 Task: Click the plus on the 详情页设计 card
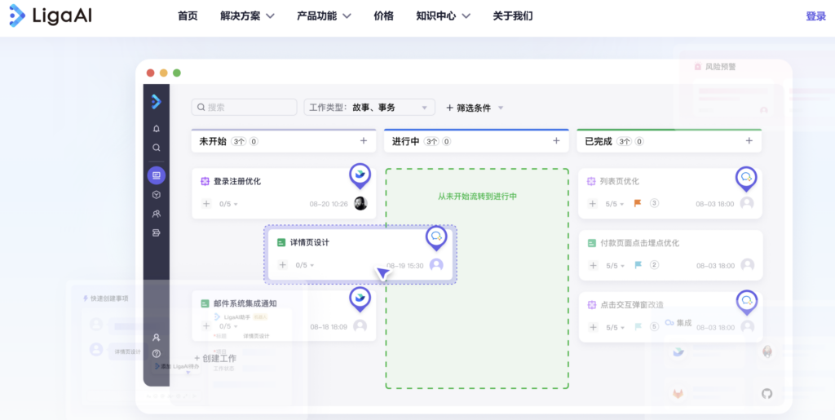point(282,265)
